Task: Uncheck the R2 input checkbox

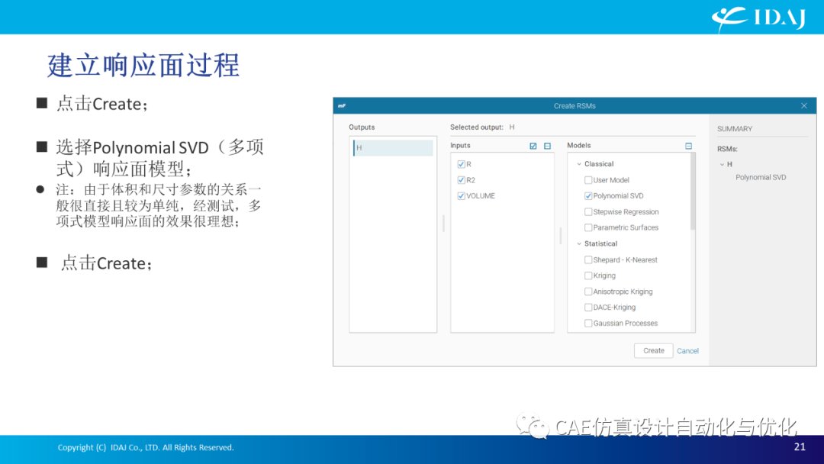Action: 462,179
